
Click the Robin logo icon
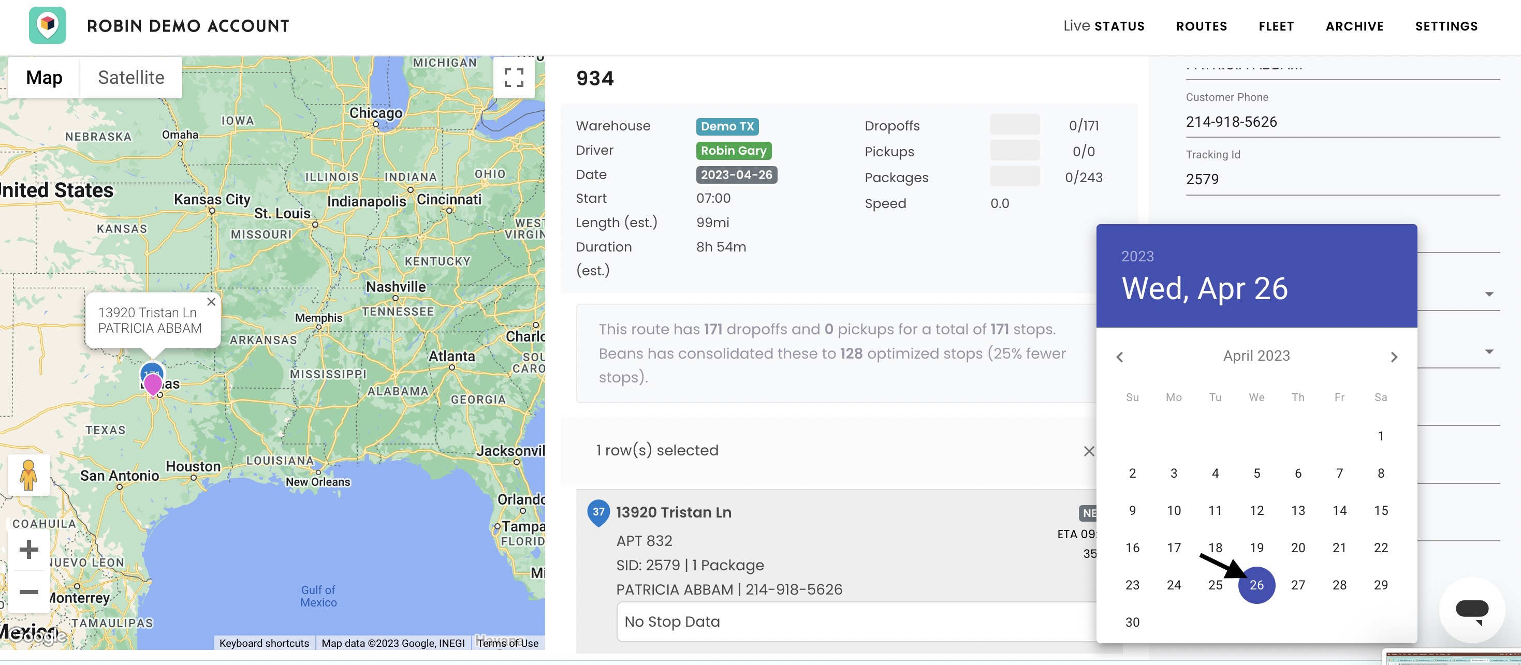point(47,25)
